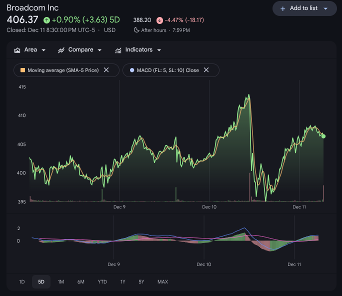Image resolution: width=342 pixels, height=296 pixels.
Task: Select the MAX time range
Action: pyautogui.click(x=162, y=282)
